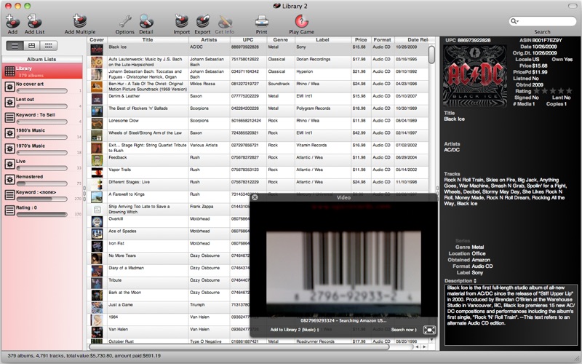Click the Add Multiple toolbar icon
The height and width of the screenshot is (364, 582).
tap(80, 22)
